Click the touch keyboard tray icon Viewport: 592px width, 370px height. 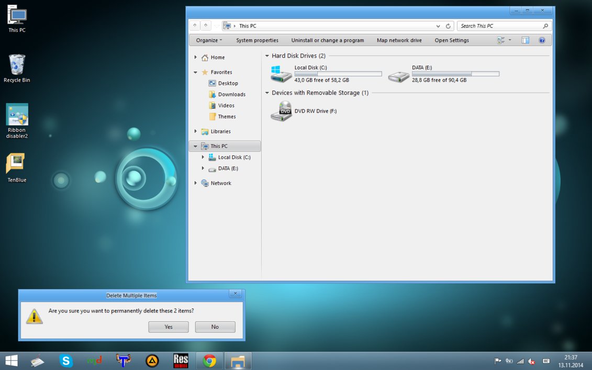click(x=546, y=361)
